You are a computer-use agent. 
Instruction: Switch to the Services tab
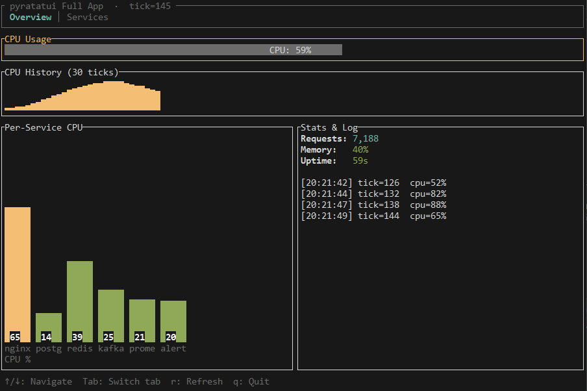[87, 18]
